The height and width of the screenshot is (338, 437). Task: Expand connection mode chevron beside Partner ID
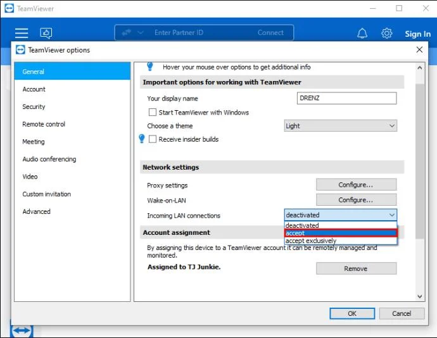pos(140,33)
